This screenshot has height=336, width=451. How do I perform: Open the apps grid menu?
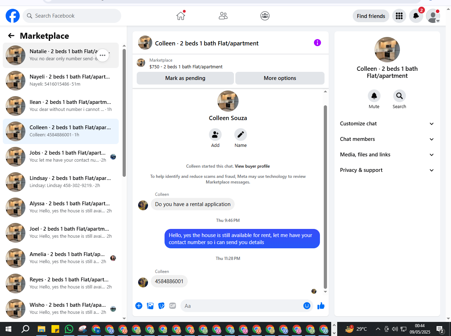click(399, 16)
